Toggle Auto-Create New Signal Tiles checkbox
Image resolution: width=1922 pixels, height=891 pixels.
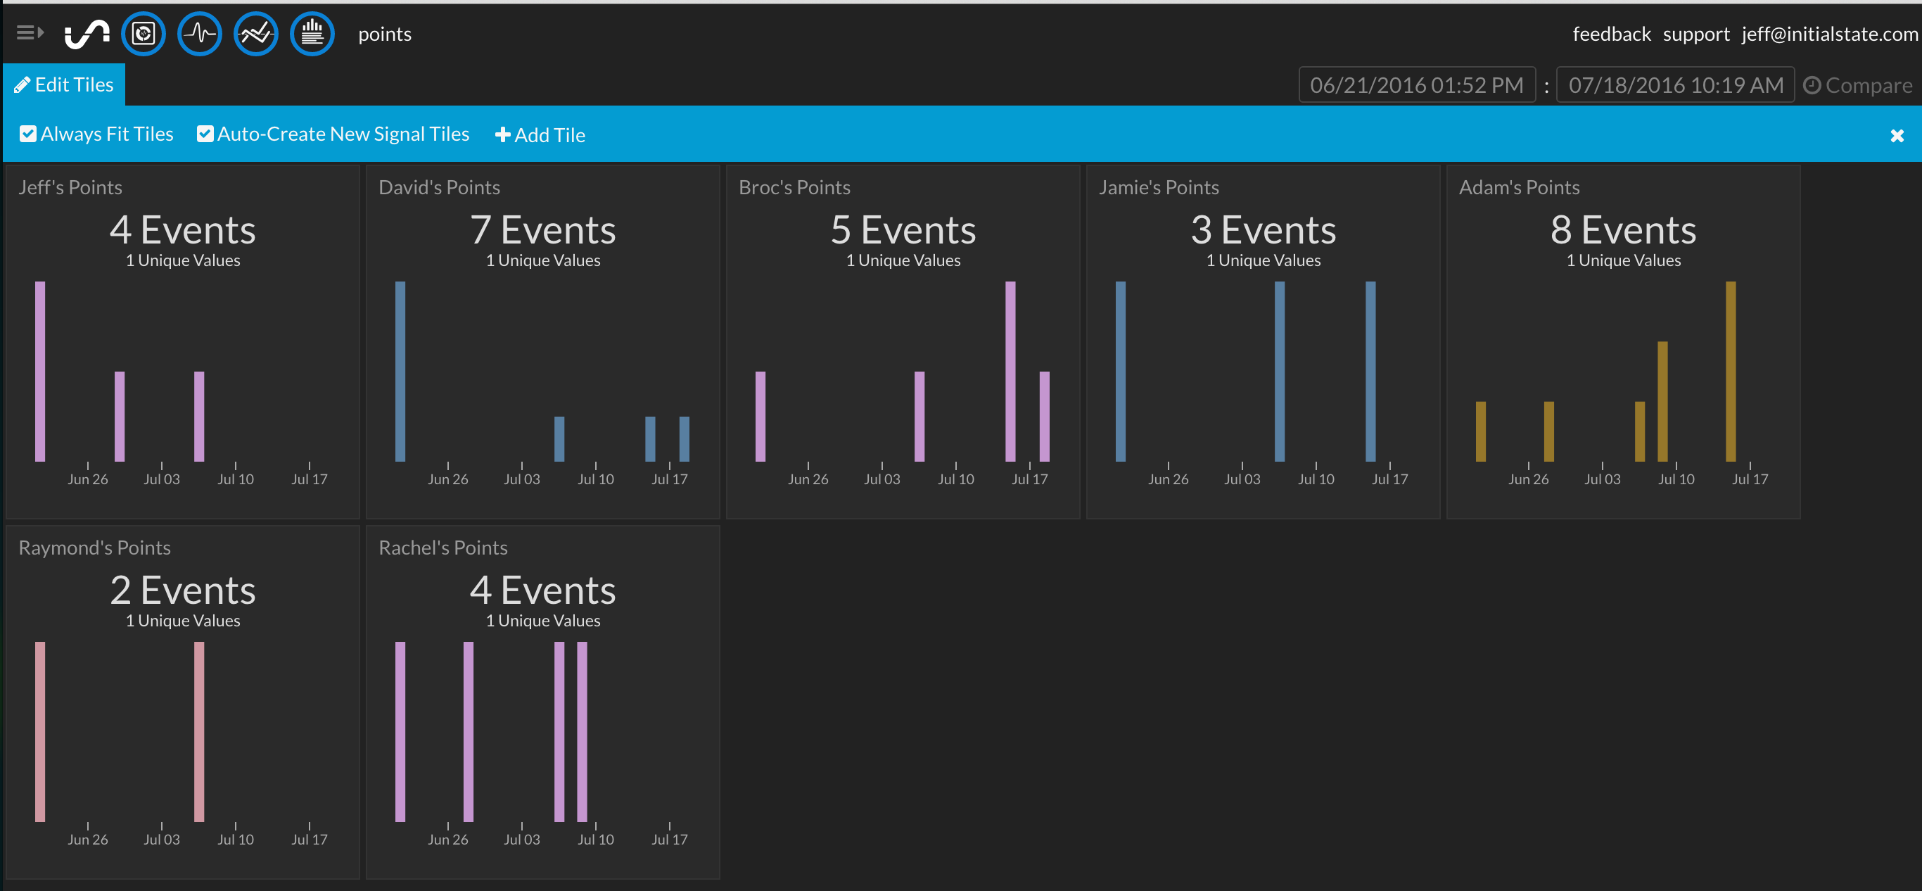[205, 134]
